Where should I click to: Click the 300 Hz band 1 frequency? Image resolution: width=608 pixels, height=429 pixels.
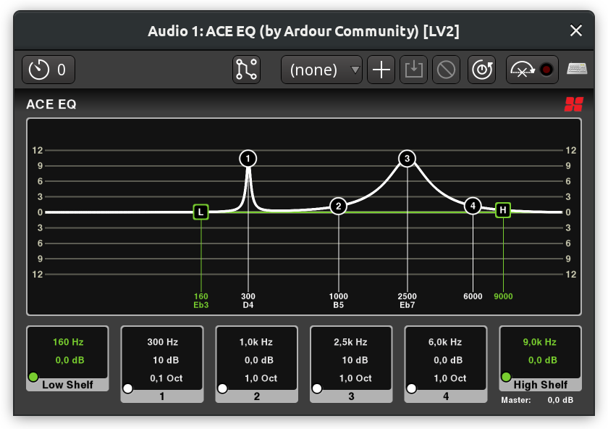(163, 342)
